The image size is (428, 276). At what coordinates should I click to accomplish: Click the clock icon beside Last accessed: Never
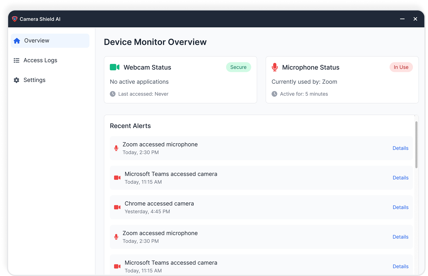[x=112, y=94]
